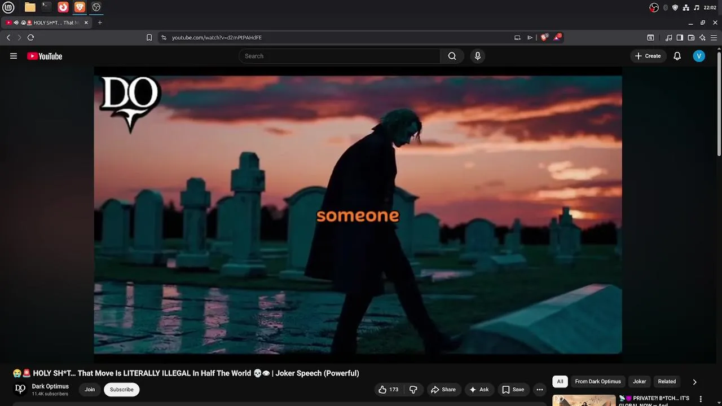Show the calendar from the 22:02 clock
Viewport: 722px width, 406px height.
tap(710, 7)
